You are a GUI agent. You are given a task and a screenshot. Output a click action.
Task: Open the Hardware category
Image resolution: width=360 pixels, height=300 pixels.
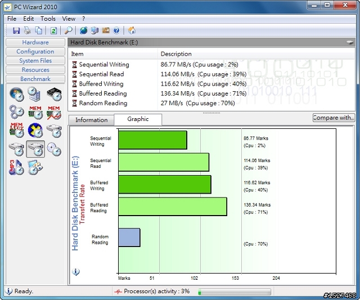[35, 42]
